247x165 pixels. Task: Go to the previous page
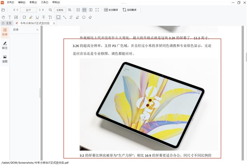(17, 10)
